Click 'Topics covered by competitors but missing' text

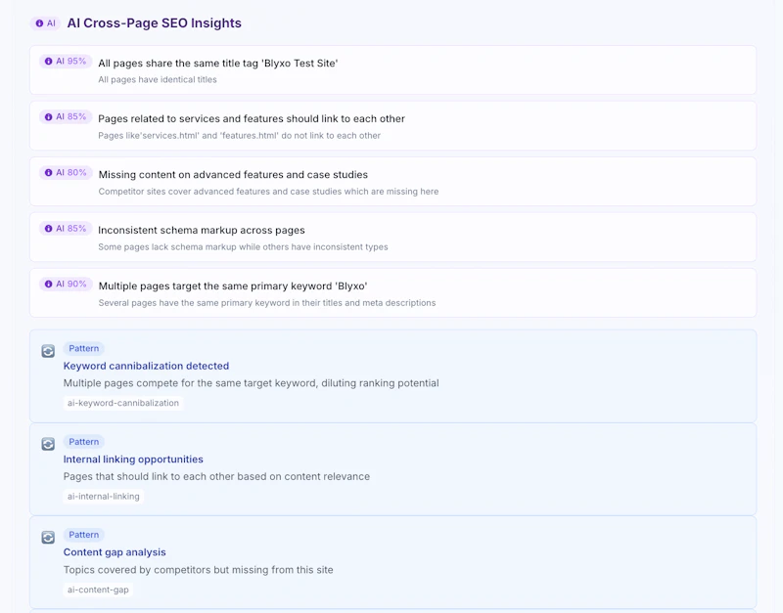tap(198, 570)
